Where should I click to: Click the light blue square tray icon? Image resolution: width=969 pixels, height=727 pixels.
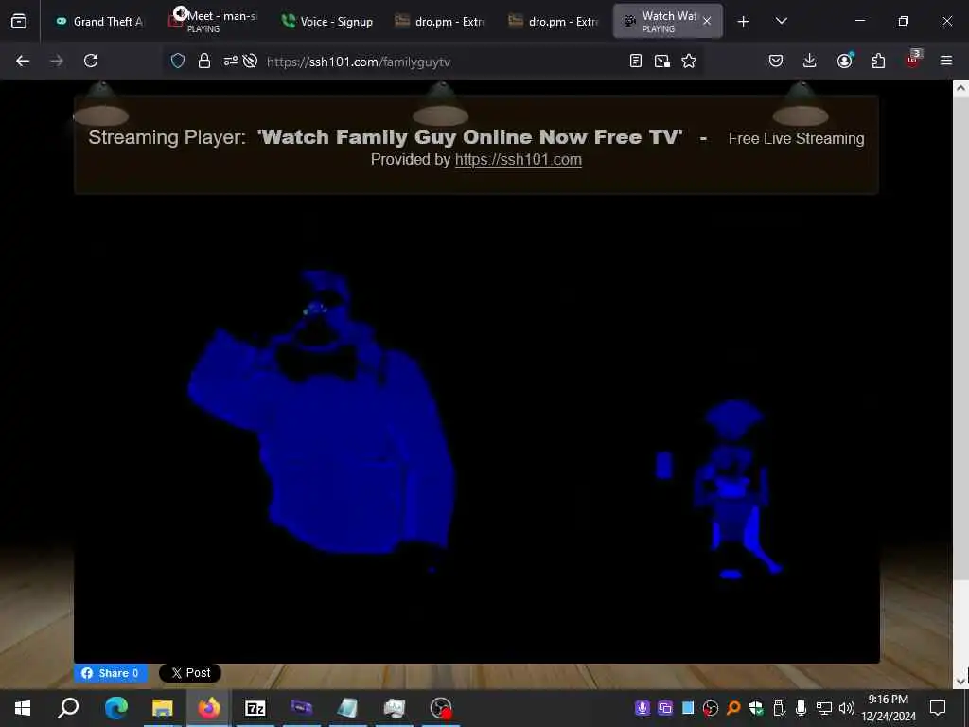[x=688, y=708]
